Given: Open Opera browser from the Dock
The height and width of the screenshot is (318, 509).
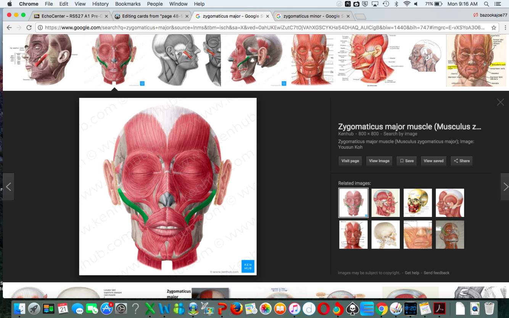Looking at the screenshot, I should tap(323, 308).
